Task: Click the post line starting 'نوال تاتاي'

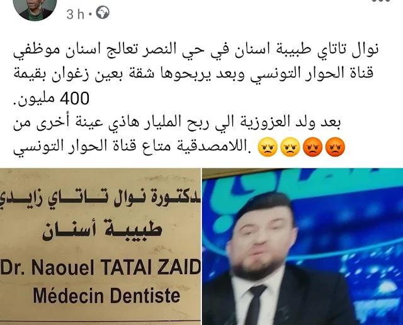Action: click(196, 50)
